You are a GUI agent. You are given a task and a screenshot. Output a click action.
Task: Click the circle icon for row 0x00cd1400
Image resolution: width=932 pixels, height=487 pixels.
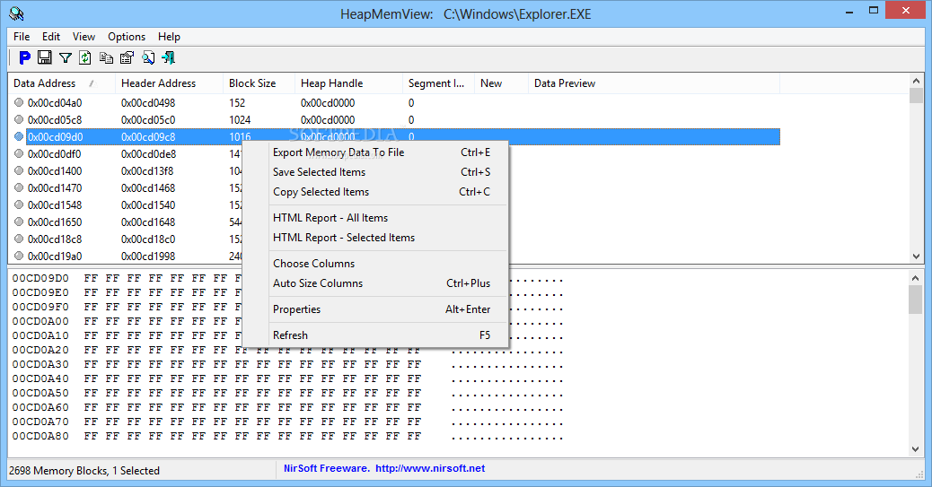pos(19,170)
